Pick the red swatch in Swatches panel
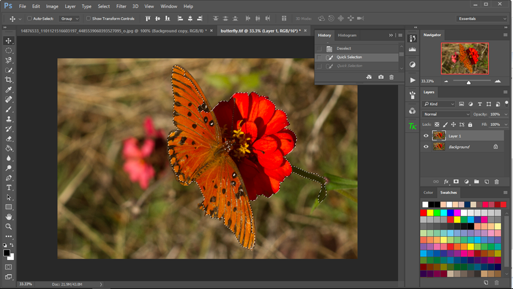 click(424, 213)
